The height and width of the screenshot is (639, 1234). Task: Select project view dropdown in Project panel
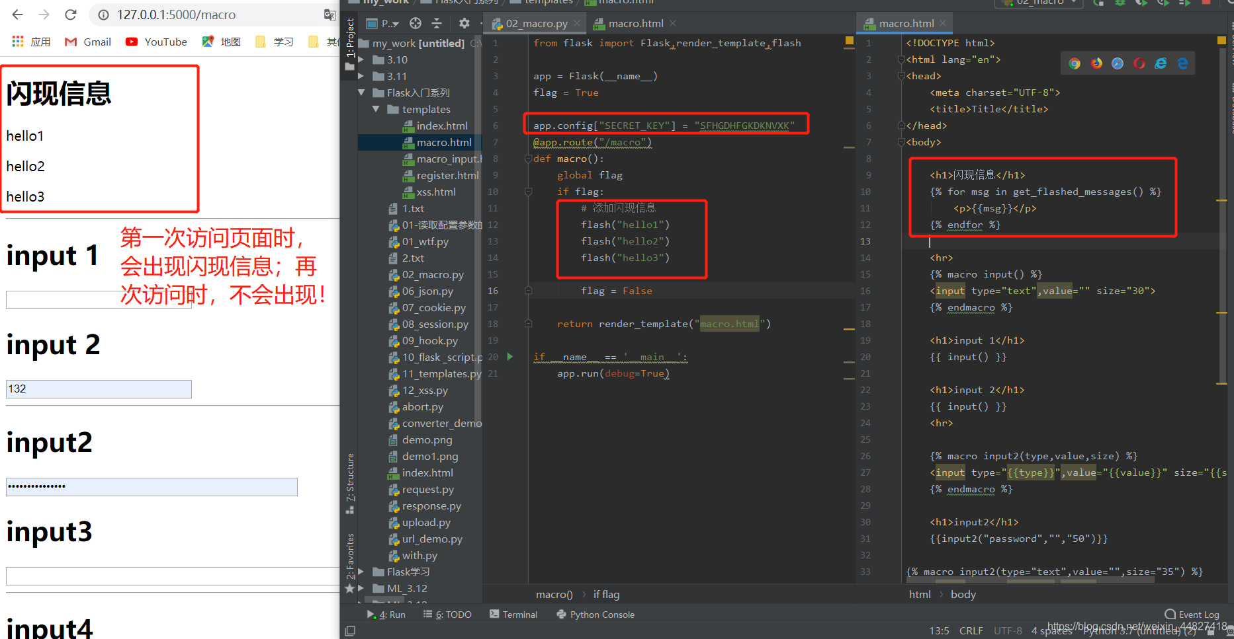click(x=383, y=23)
